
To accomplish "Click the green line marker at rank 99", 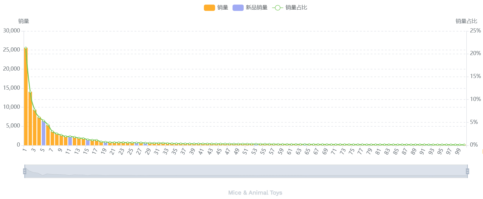I will click(460, 145).
